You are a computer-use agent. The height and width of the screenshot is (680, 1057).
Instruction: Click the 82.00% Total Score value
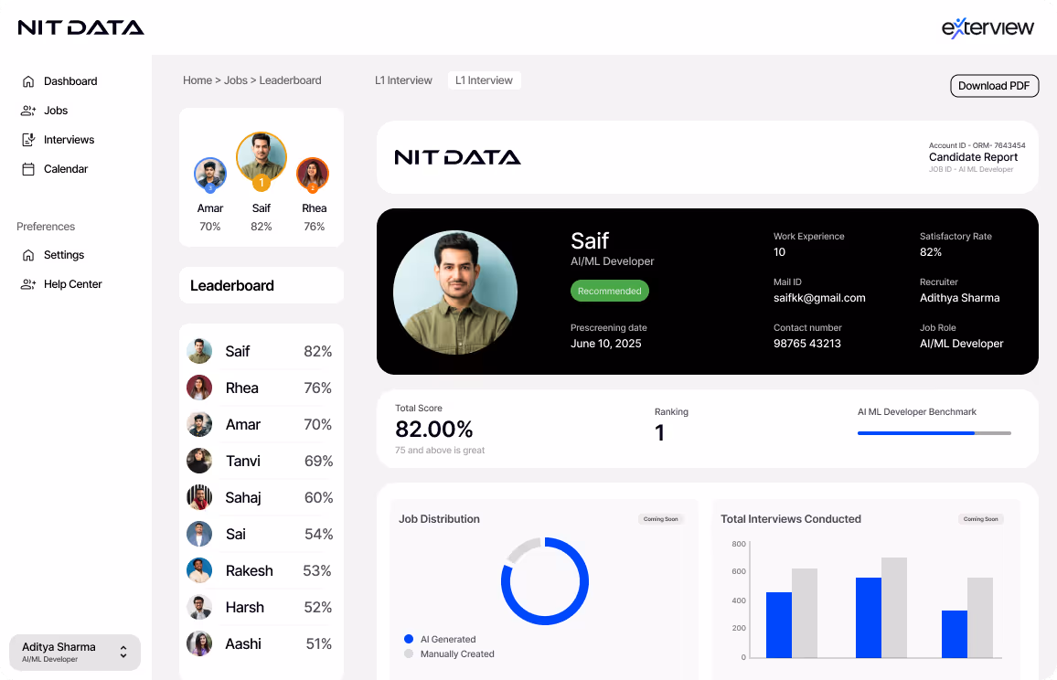434,430
